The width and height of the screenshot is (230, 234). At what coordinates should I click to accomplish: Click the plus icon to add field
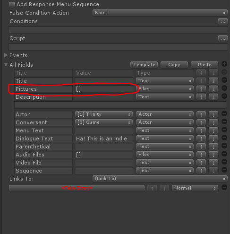[x=224, y=64]
